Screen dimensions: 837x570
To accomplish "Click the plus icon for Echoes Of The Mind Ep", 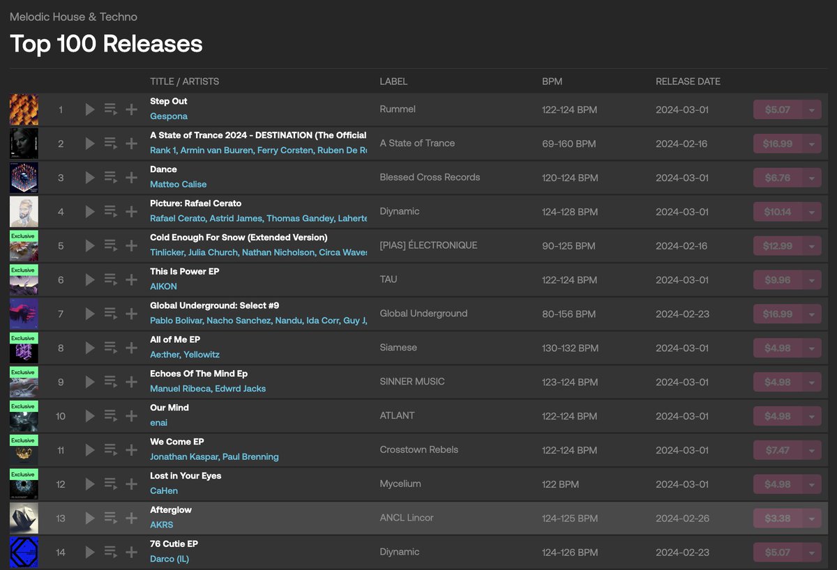I will 131,382.
